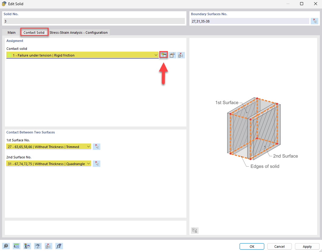Click the delete selection icon

(48, 246)
